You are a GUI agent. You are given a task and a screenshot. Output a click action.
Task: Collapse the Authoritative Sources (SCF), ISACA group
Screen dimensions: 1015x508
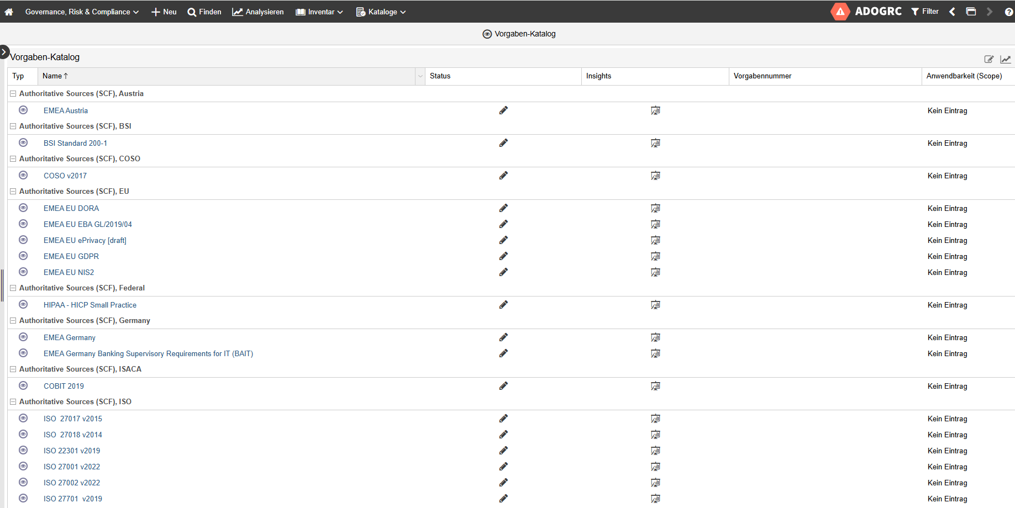pos(13,369)
